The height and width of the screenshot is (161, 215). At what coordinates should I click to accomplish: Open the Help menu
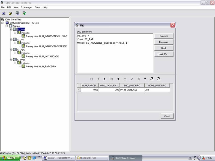(45, 7)
